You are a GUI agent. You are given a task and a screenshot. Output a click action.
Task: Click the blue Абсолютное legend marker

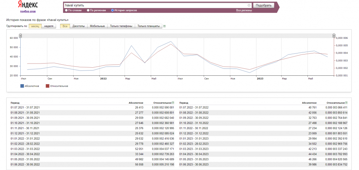pos(23,86)
